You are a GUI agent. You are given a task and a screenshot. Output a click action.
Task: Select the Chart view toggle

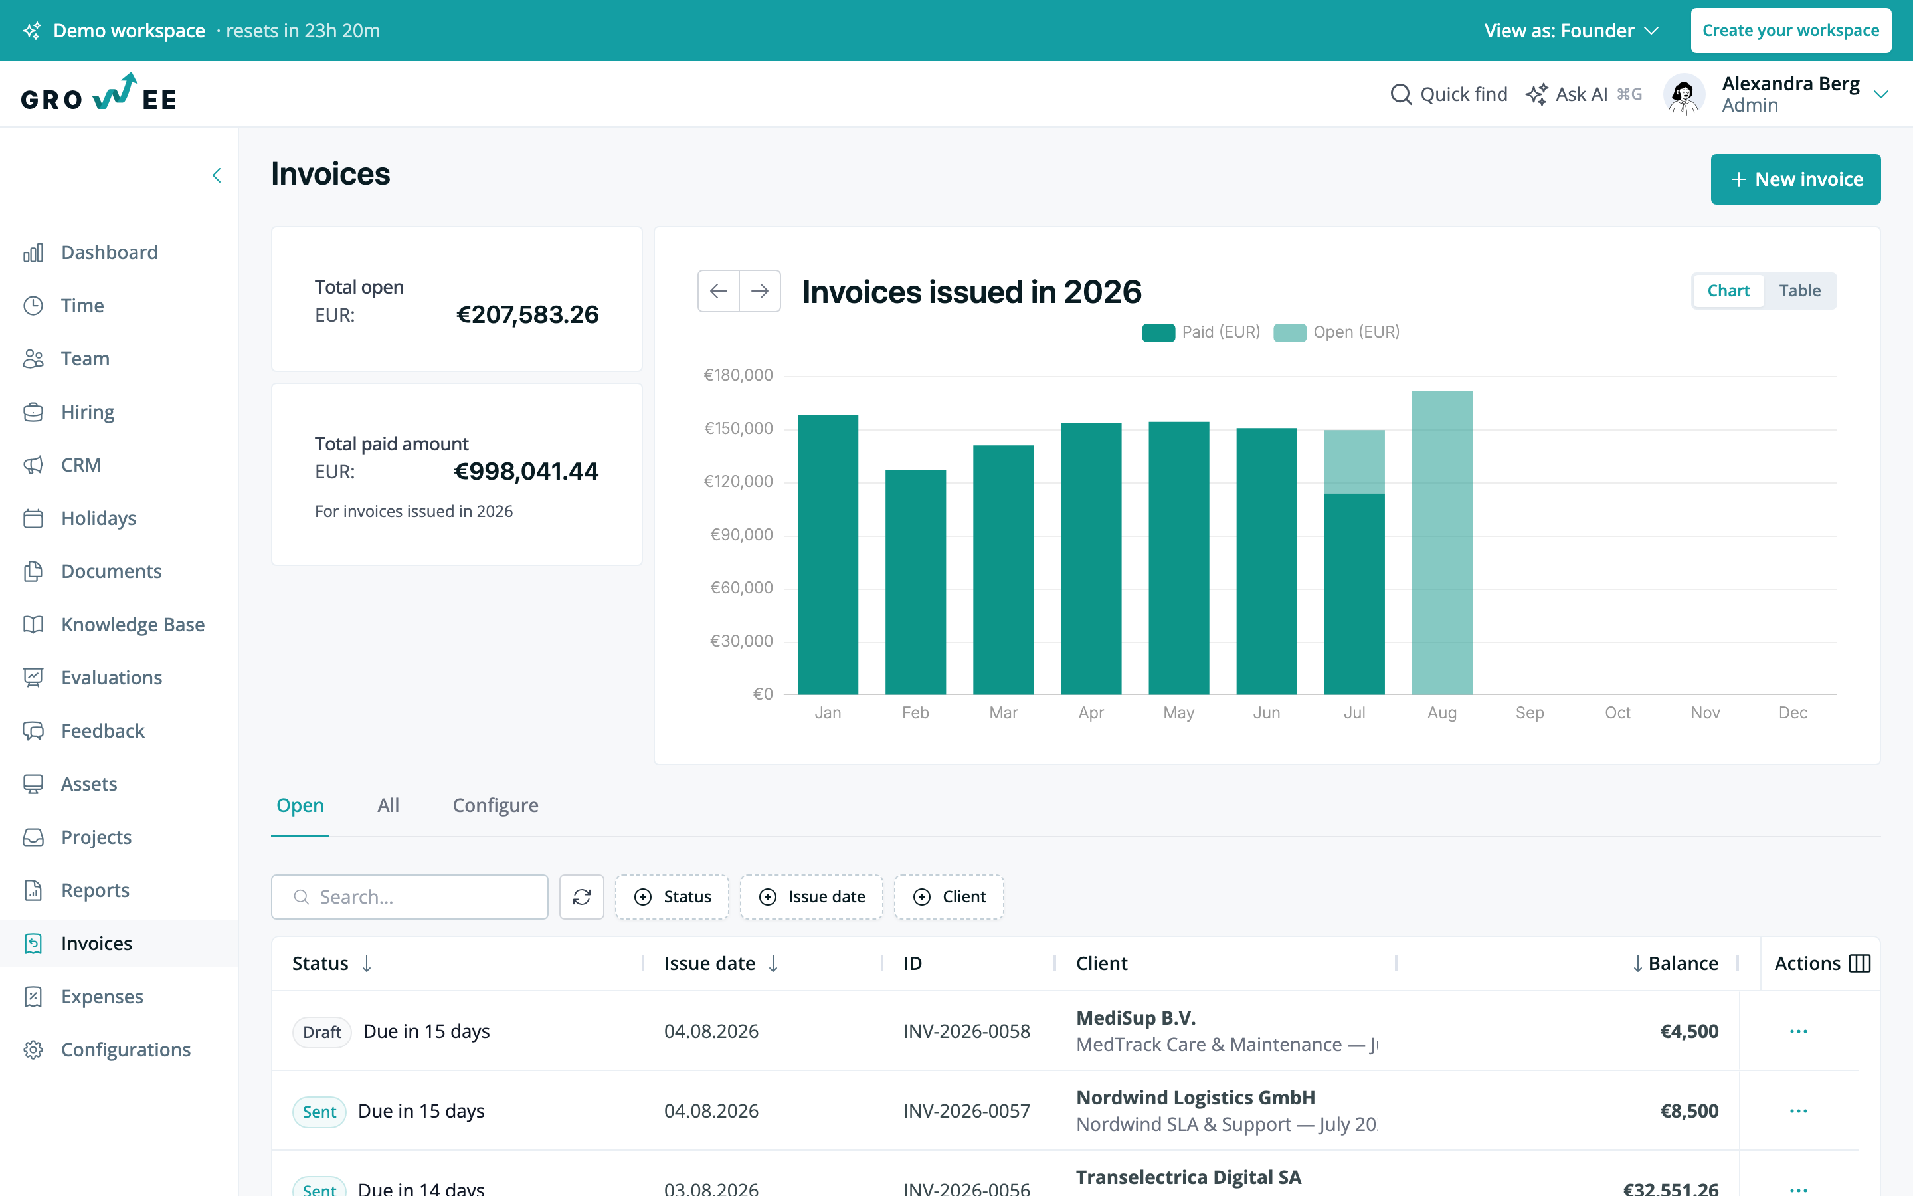pyautogui.click(x=1728, y=290)
